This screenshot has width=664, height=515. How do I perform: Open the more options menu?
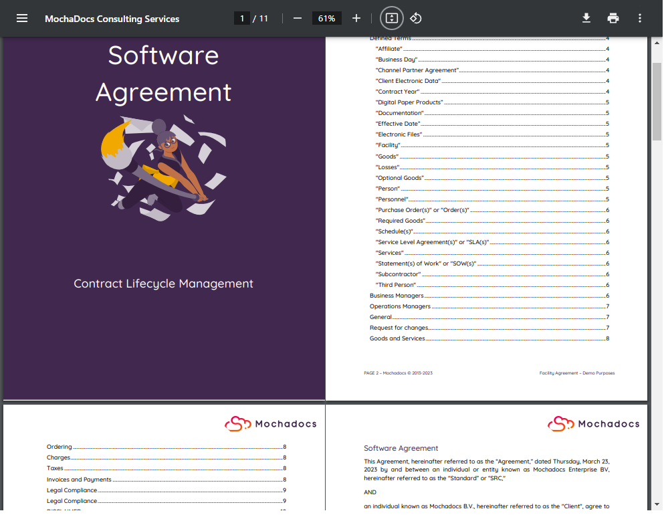click(639, 18)
